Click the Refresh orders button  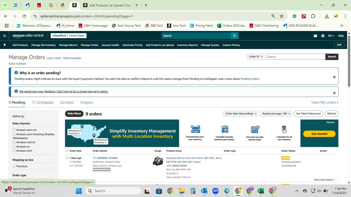(331, 114)
